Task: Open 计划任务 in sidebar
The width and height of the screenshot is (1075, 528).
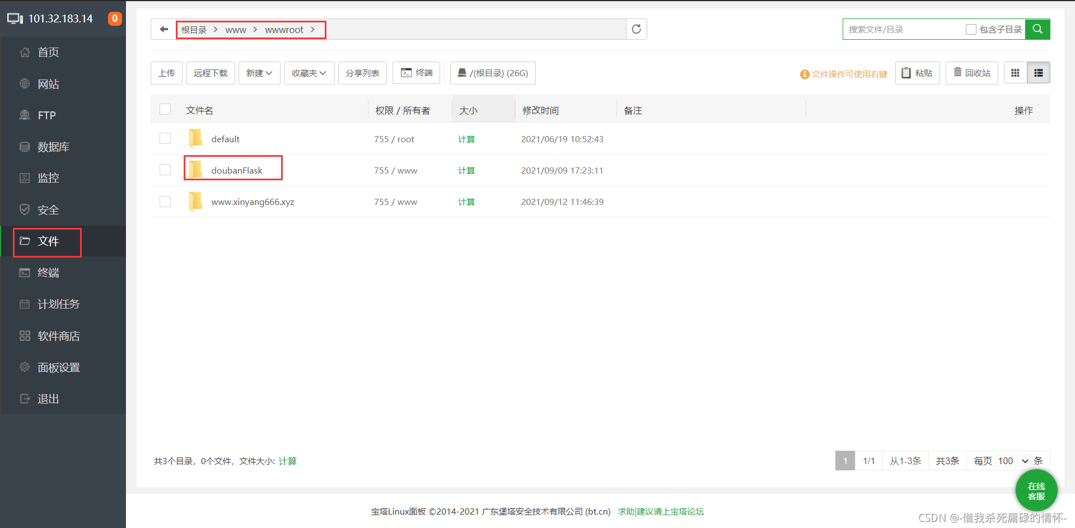Action: (x=63, y=304)
